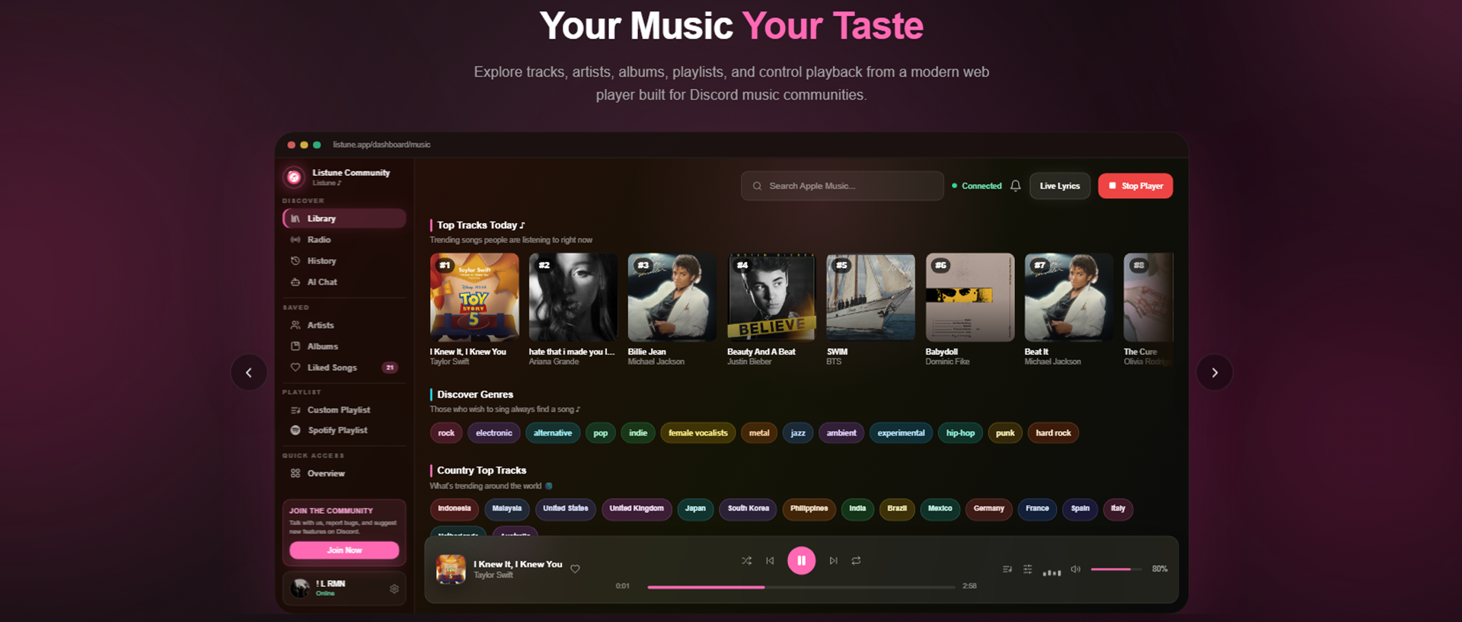Choose Indonesia country top tracks
Screen dimensions: 1462x622
click(455, 509)
